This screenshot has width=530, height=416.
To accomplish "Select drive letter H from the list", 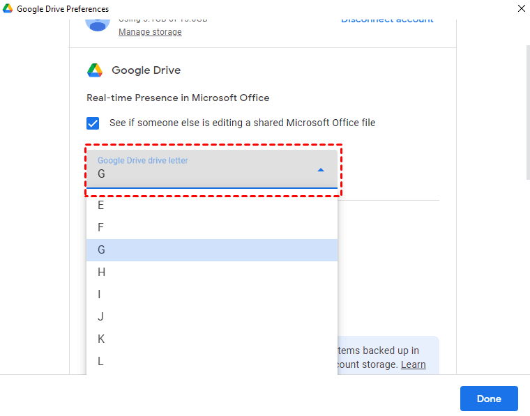I will 212,272.
